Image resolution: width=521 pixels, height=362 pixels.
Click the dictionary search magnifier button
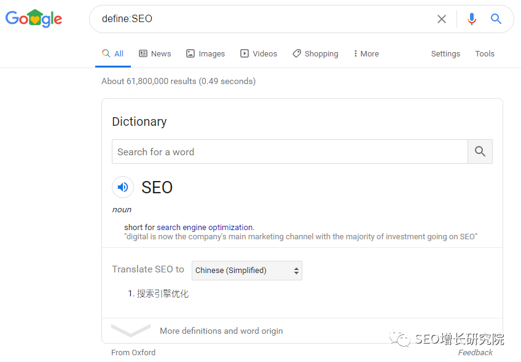[480, 152]
